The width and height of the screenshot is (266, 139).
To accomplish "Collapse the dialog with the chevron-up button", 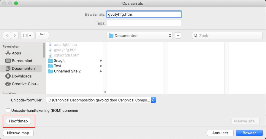I will tap(178, 35).
